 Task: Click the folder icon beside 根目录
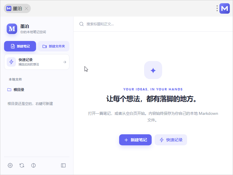(x=9, y=90)
